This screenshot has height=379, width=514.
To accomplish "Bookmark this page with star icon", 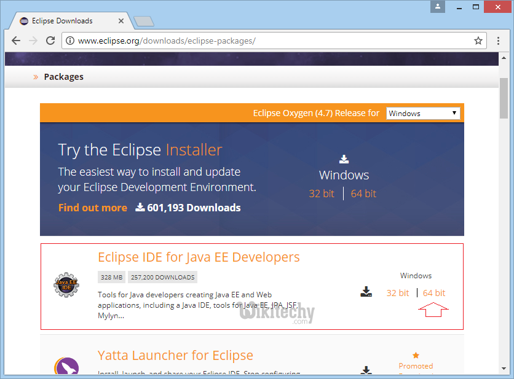I will [478, 41].
